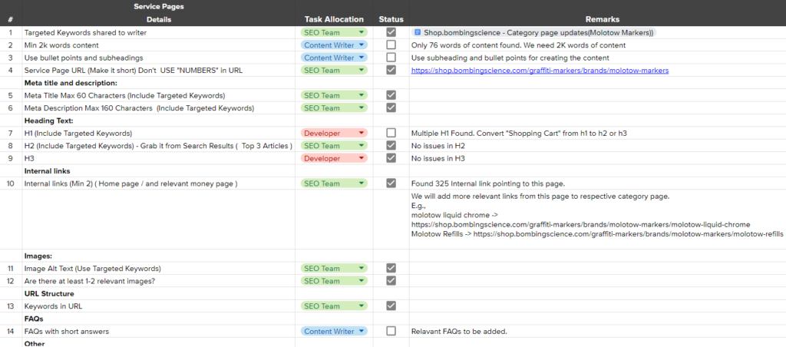Open Content Writer dropdown for FAQs row
Screen dimensions: 786x347
(334, 331)
